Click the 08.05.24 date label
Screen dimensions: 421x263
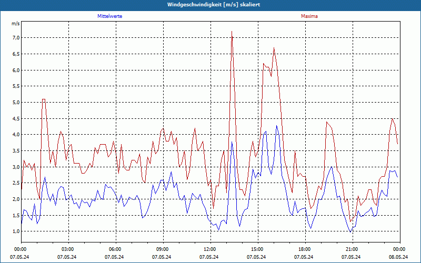click(398, 257)
